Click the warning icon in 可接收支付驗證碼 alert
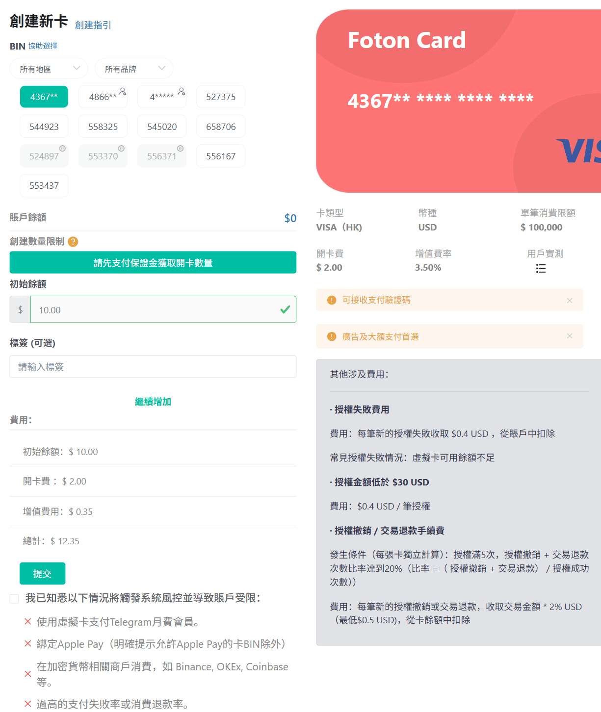This screenshot has width=601, height=712. click(x=332, y=300)
